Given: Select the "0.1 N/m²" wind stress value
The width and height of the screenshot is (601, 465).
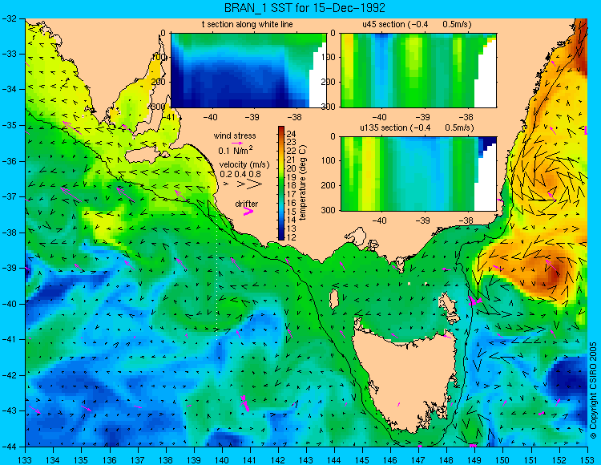Looking at the screenshot, I should click(236, 150).
